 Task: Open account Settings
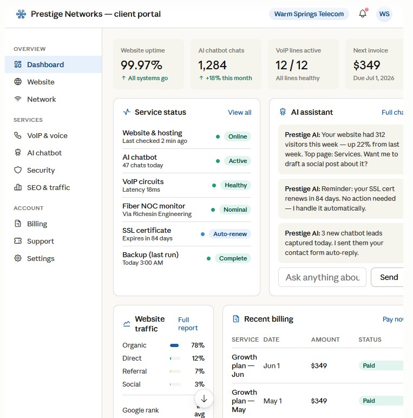click(53, 258)
